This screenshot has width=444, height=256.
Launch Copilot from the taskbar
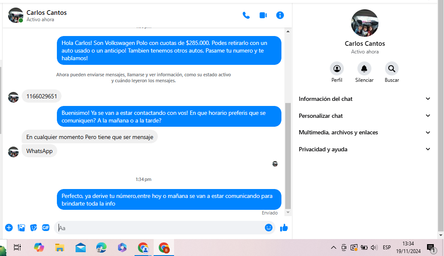[x=39, y=248]
